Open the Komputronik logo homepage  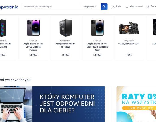(9, 7)
